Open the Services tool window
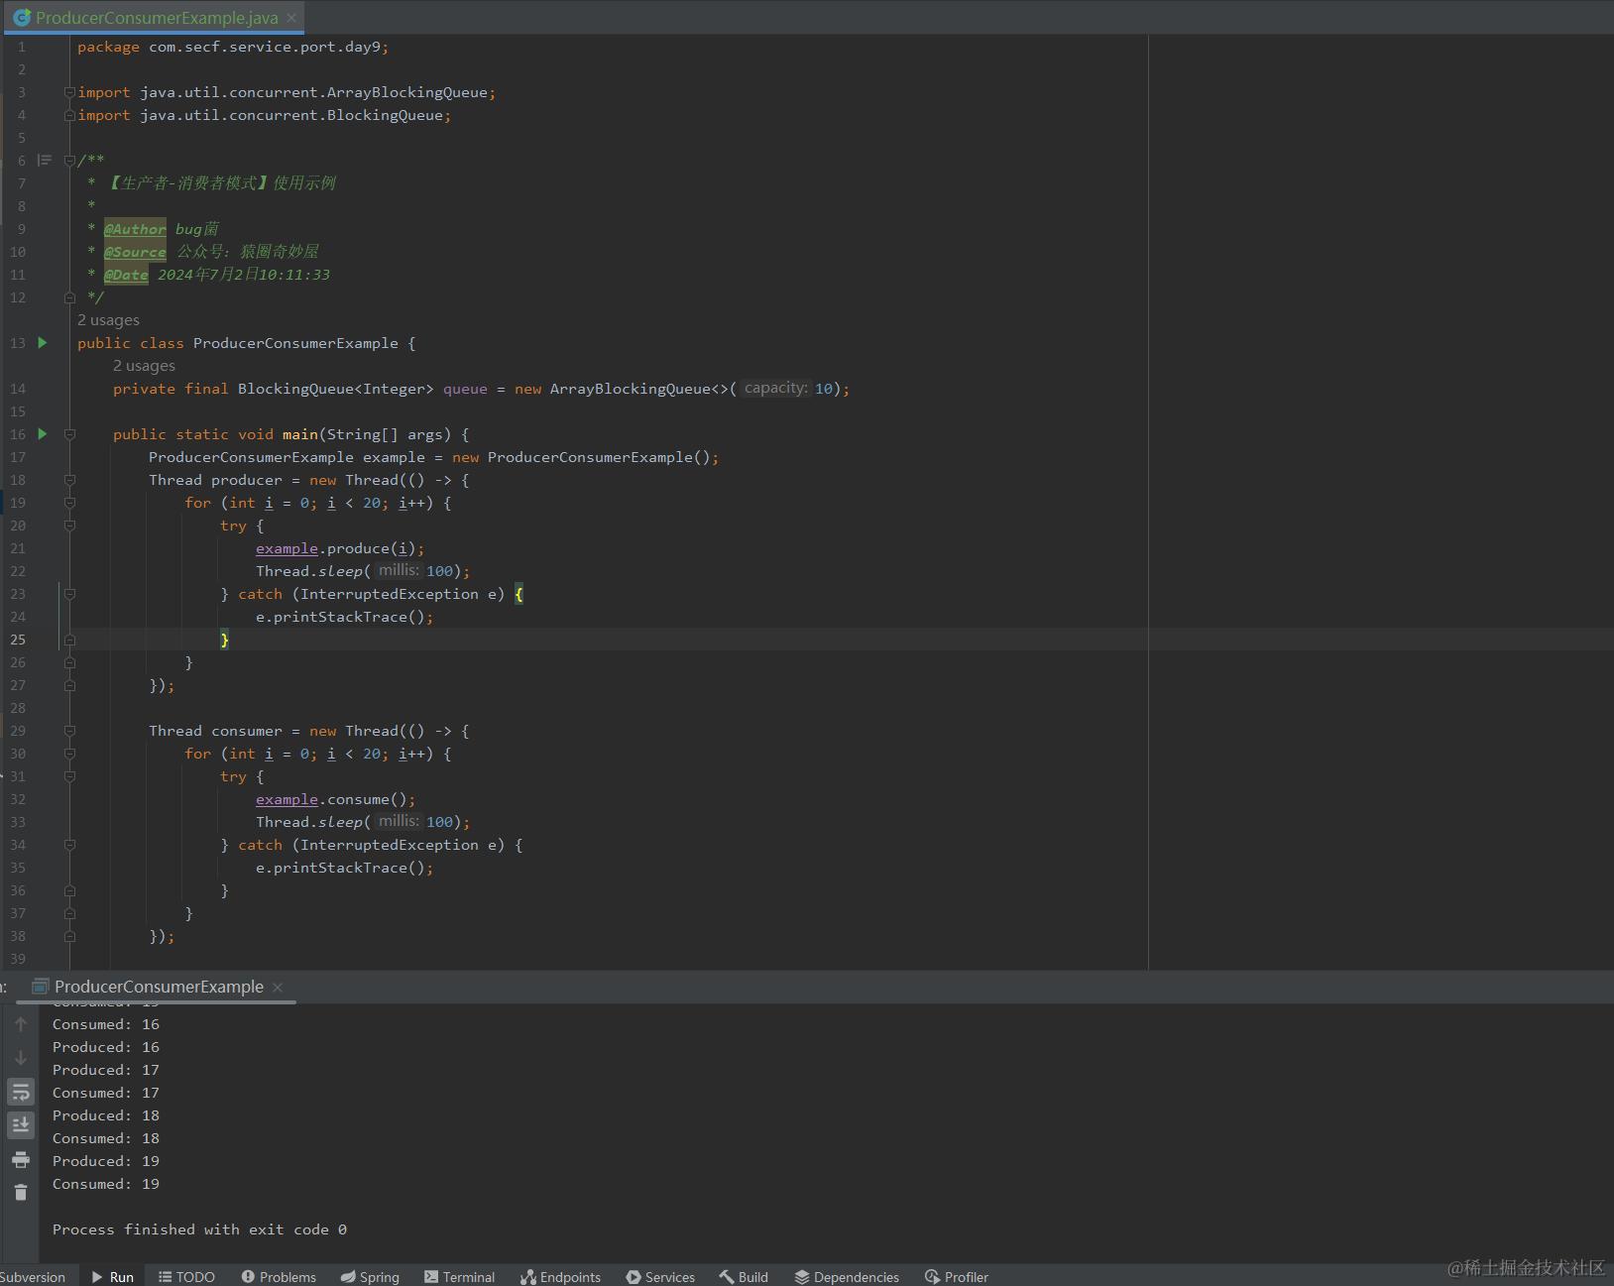The image size is (1614, 1286). [660, 1276]
